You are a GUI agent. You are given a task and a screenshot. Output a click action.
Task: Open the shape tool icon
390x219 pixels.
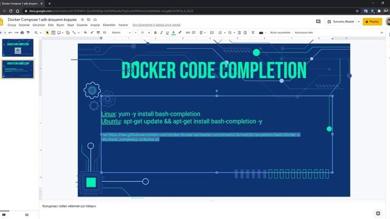click(68, 32)
